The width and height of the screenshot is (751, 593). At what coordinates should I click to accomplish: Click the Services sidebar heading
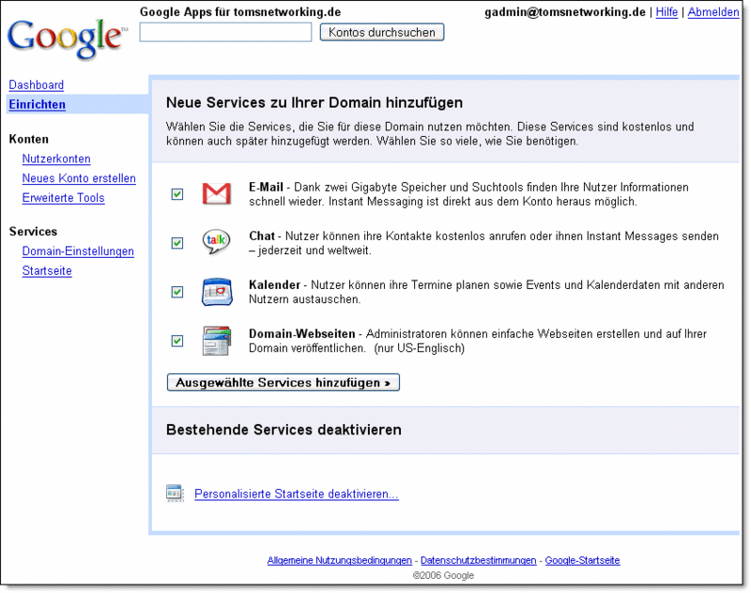coord(33,232)
